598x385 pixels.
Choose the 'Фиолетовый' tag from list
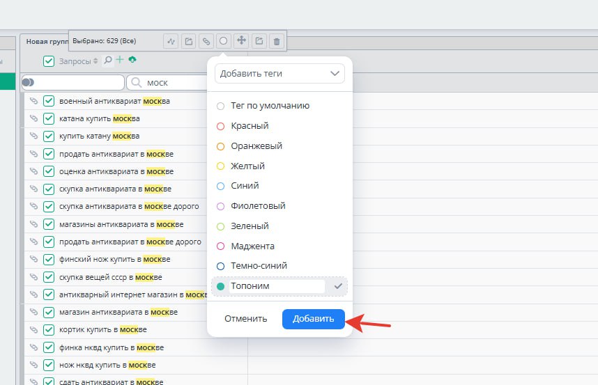point(258,206)
